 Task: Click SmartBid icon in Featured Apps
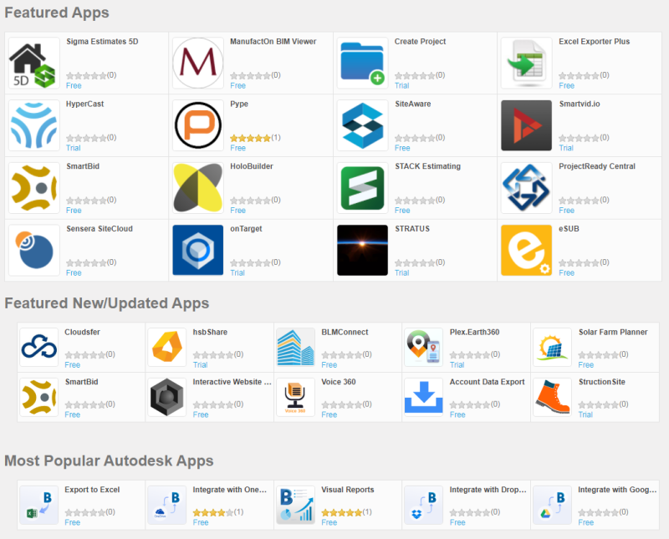pyautogui.click(x=33, y=188)
